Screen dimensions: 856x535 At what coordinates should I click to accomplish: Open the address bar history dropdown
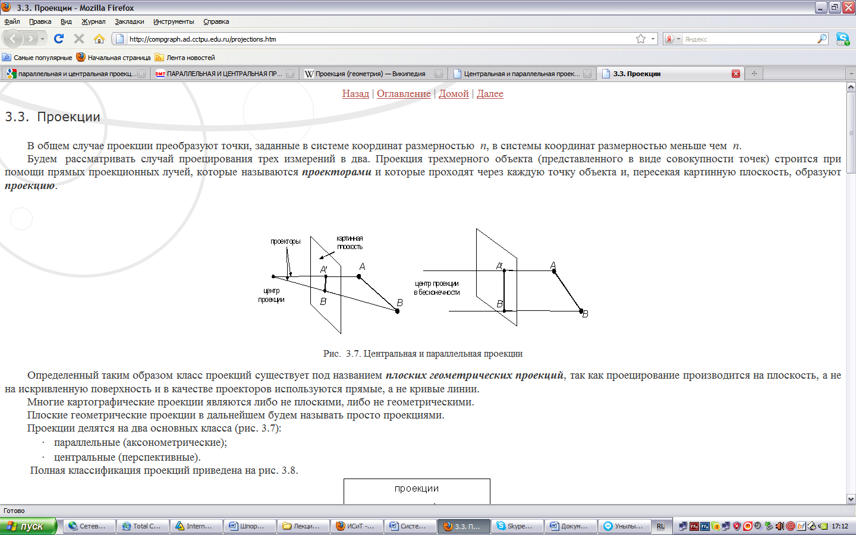[653, 39]
